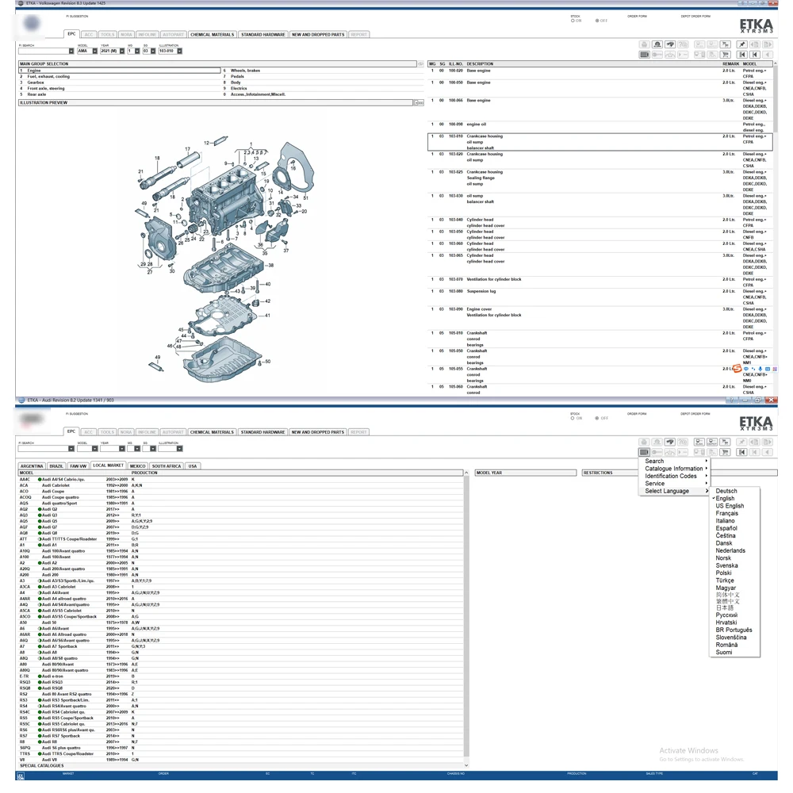Click the second skip-to-start arrow in the Volkswagen window
The image size is (793, 793).
point(755,55)
